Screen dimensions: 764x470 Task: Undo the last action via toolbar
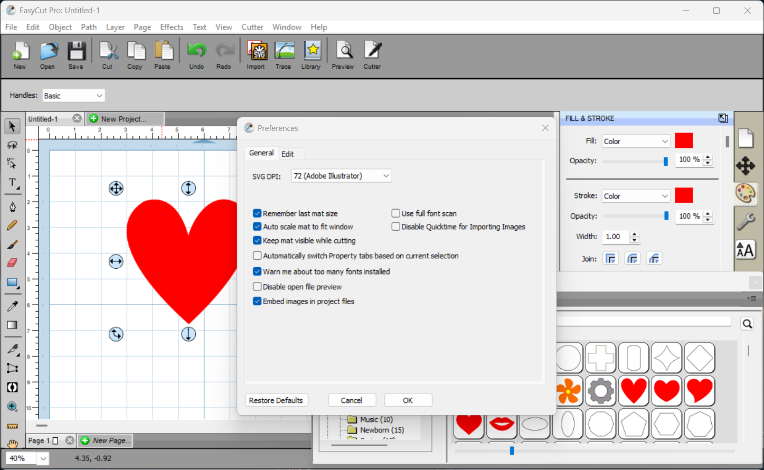point(197,55)
